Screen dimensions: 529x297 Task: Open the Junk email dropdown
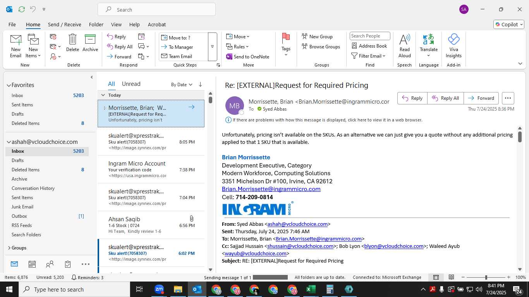point(55,56)
